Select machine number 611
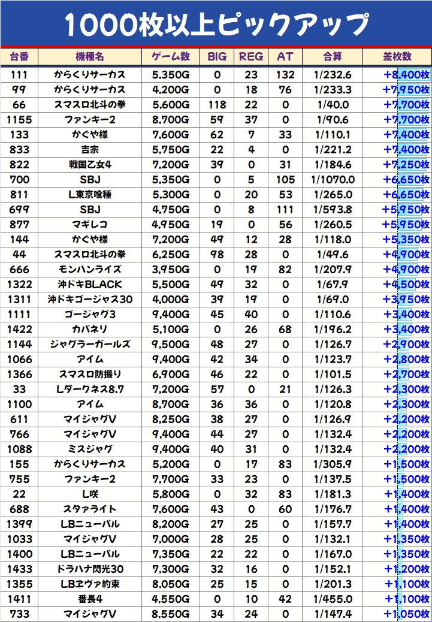The width and height of the screenshot is (432, 622). coord(19,419)
